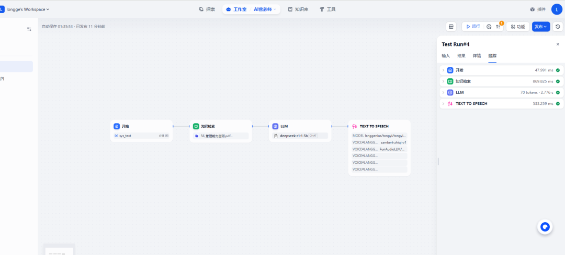Click 开始 node home icon on canvas
The height and width of the screenshot is (255, 565).
point(116,126)
